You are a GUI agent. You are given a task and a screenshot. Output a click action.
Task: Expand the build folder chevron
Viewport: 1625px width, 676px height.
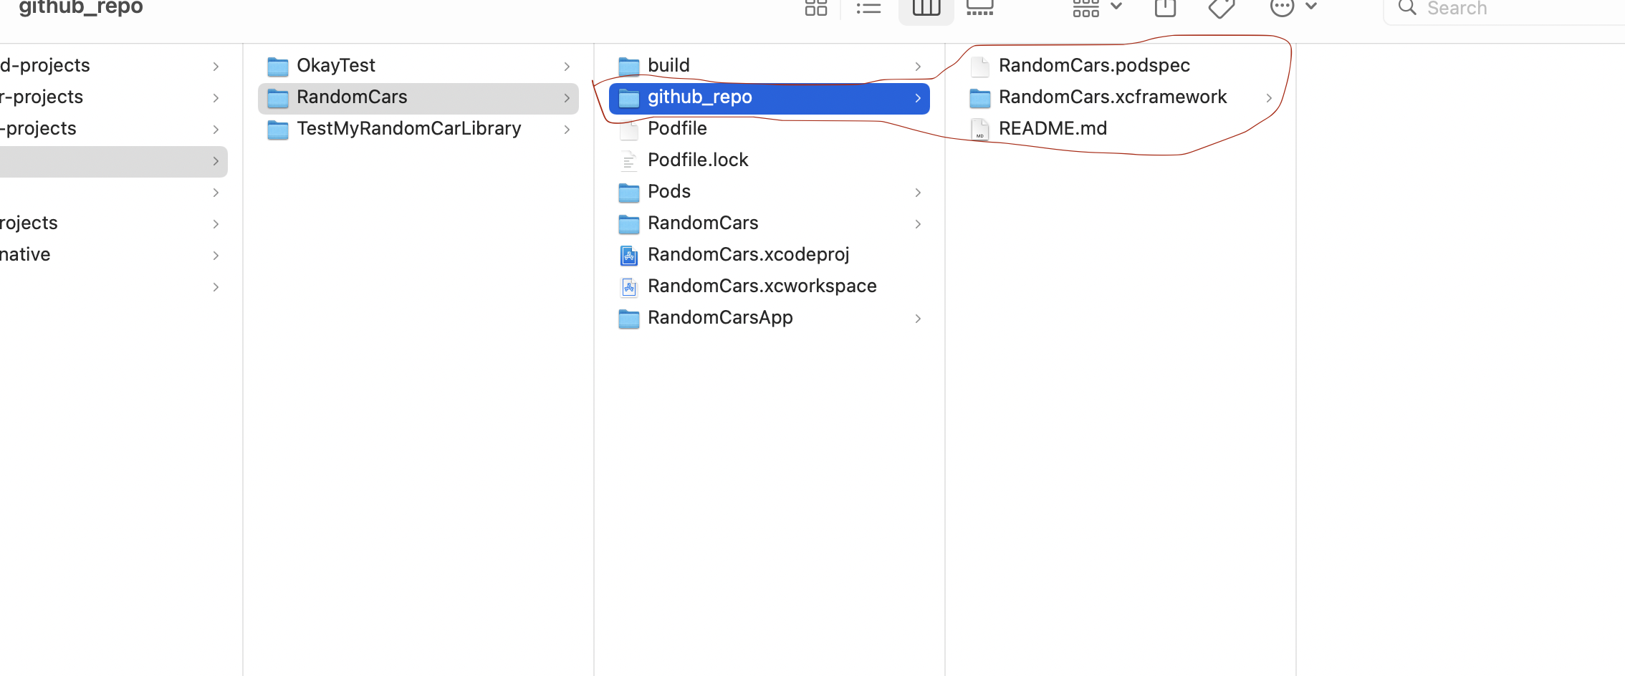[x=918, y=67]
